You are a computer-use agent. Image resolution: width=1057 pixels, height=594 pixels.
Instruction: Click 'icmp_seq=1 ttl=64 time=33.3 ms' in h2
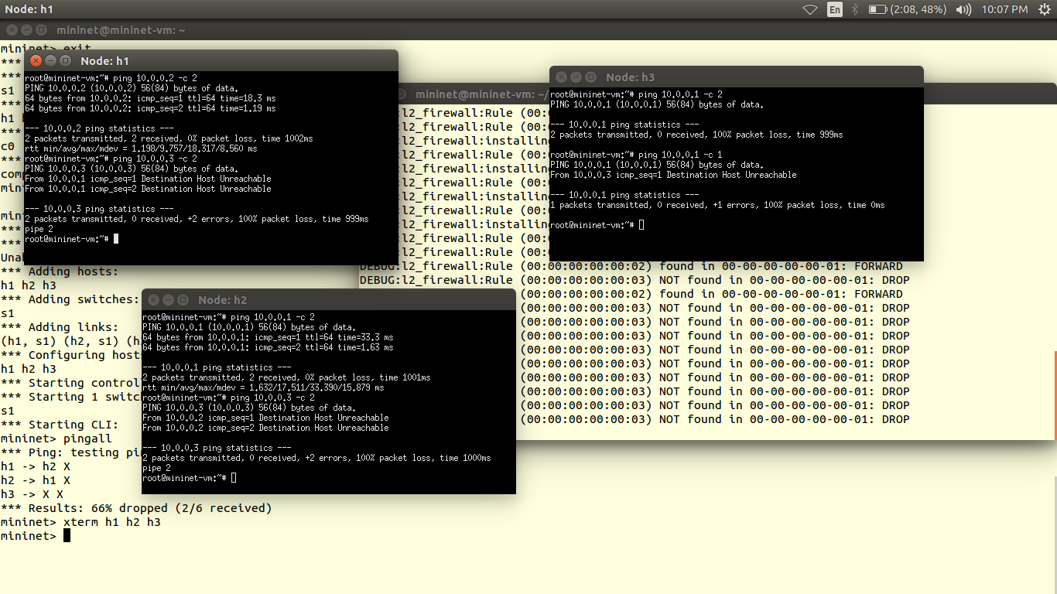coord(324,337)
